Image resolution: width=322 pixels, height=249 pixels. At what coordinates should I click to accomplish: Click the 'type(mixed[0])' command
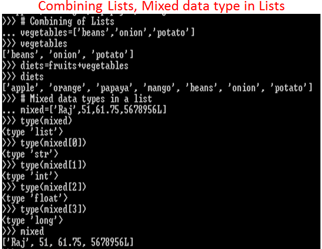53,143
